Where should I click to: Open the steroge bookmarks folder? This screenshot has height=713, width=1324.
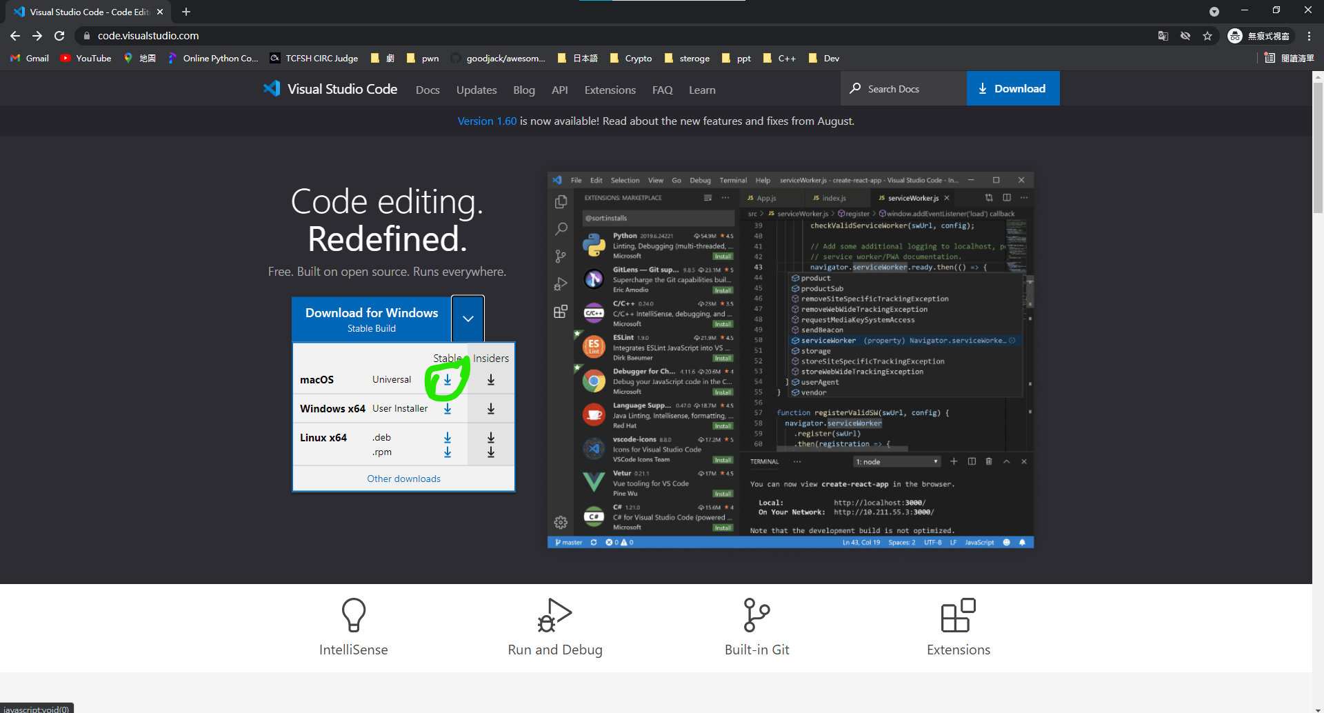[x=687, y=59]
